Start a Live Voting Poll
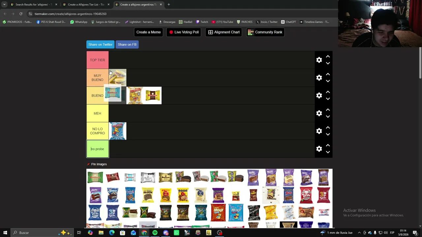Viewport: 422px width, 237px height. pos(184,32)
